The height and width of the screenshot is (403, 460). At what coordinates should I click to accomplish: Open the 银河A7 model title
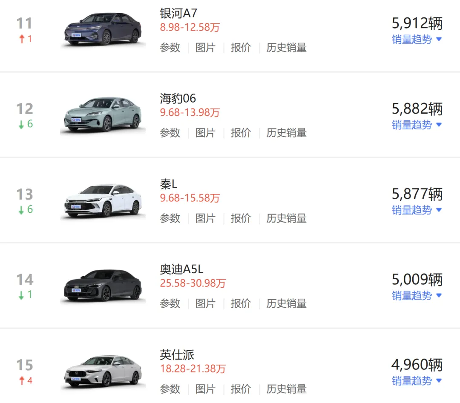(x=178, y=13)
